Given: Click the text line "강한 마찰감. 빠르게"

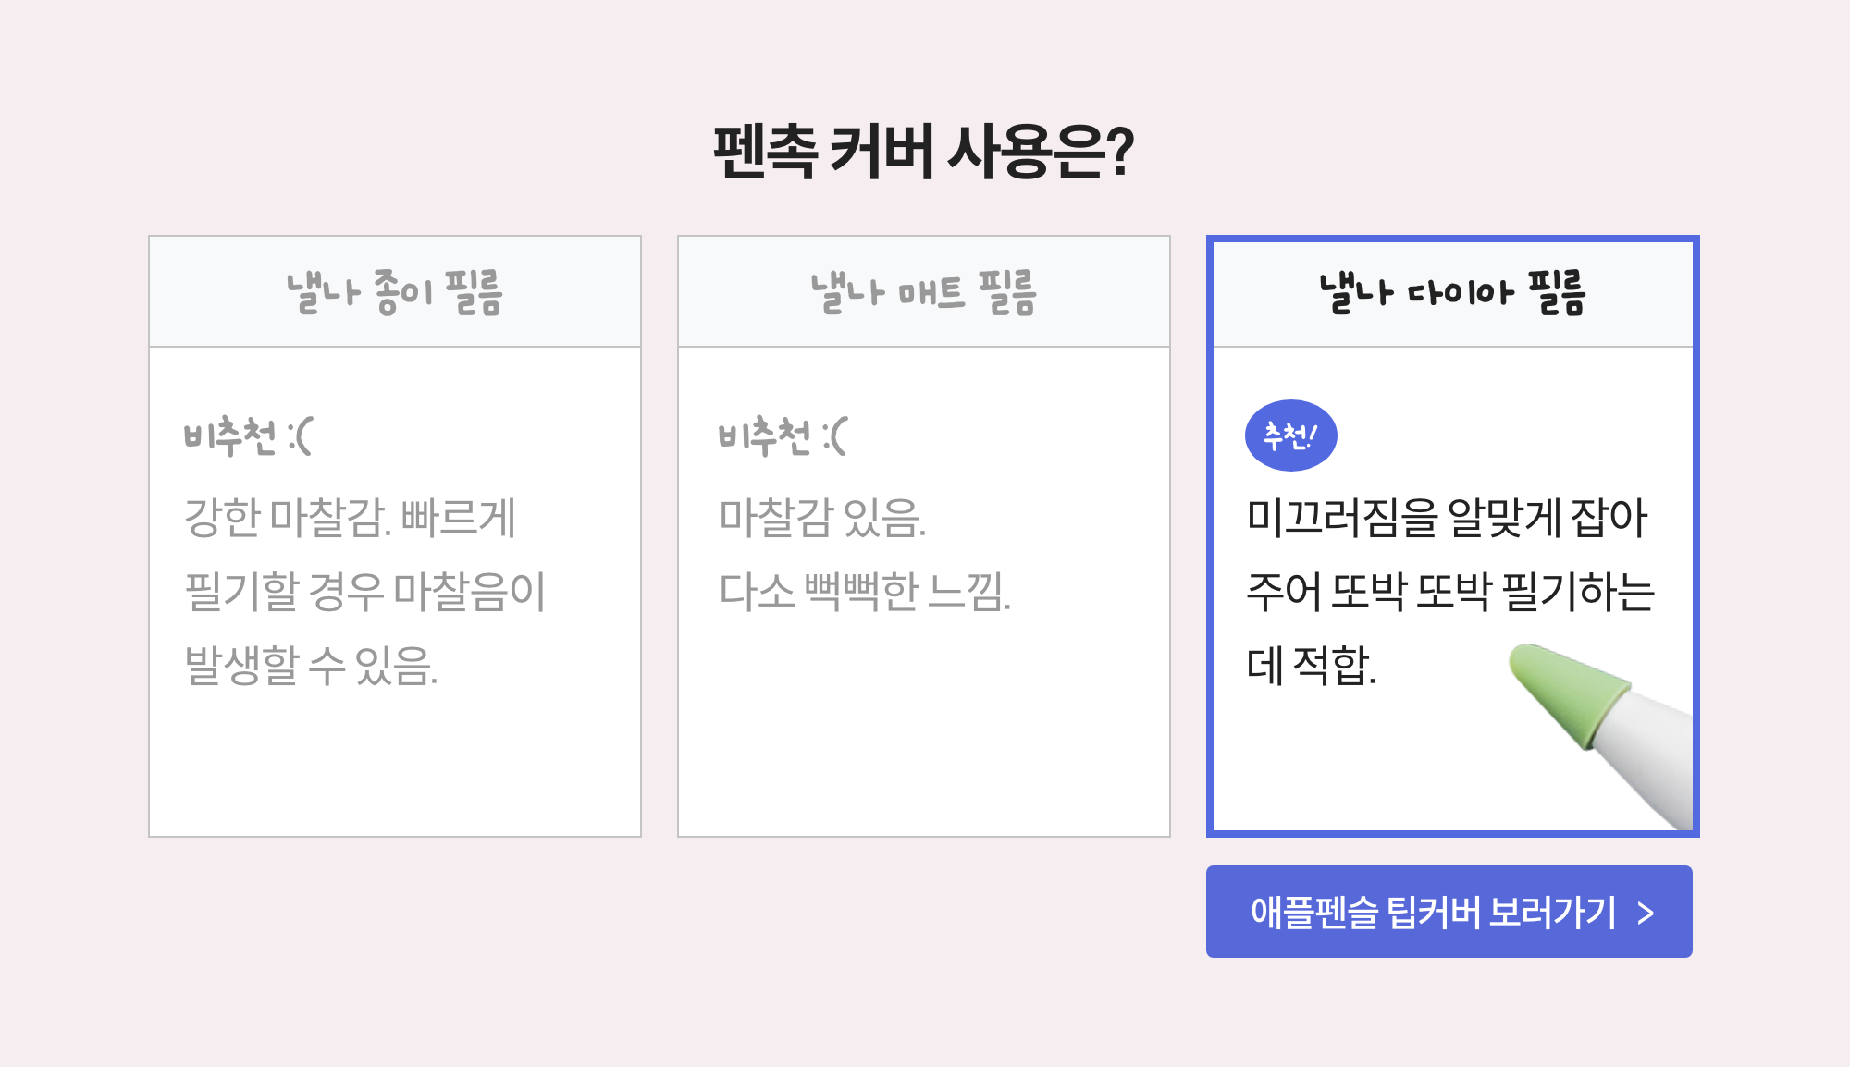Looking at the screenshot, I should click(x=350, y=517).
